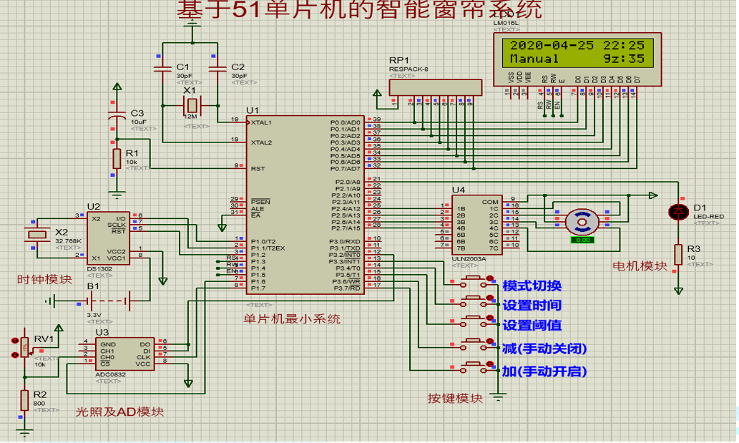Toggle the latch dot on the 模式切换 switch
Image resolution: width=739 pixels, height=443 pixels.
pyautogui.click(x=490, y=278)
